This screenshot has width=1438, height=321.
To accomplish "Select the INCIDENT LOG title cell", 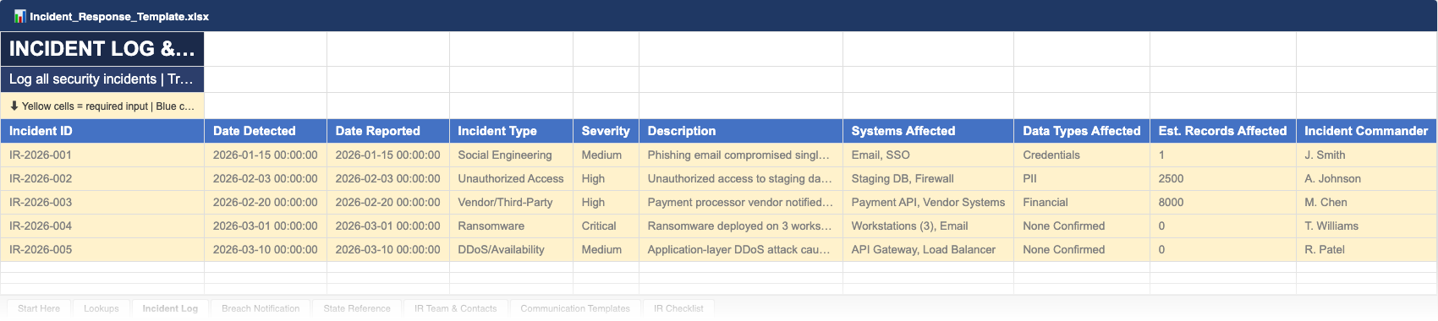I will 102,49.
